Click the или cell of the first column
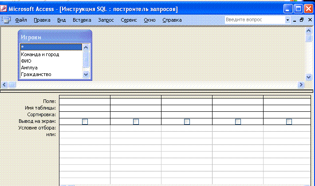 pyautogui.click(x=85, y=135)
